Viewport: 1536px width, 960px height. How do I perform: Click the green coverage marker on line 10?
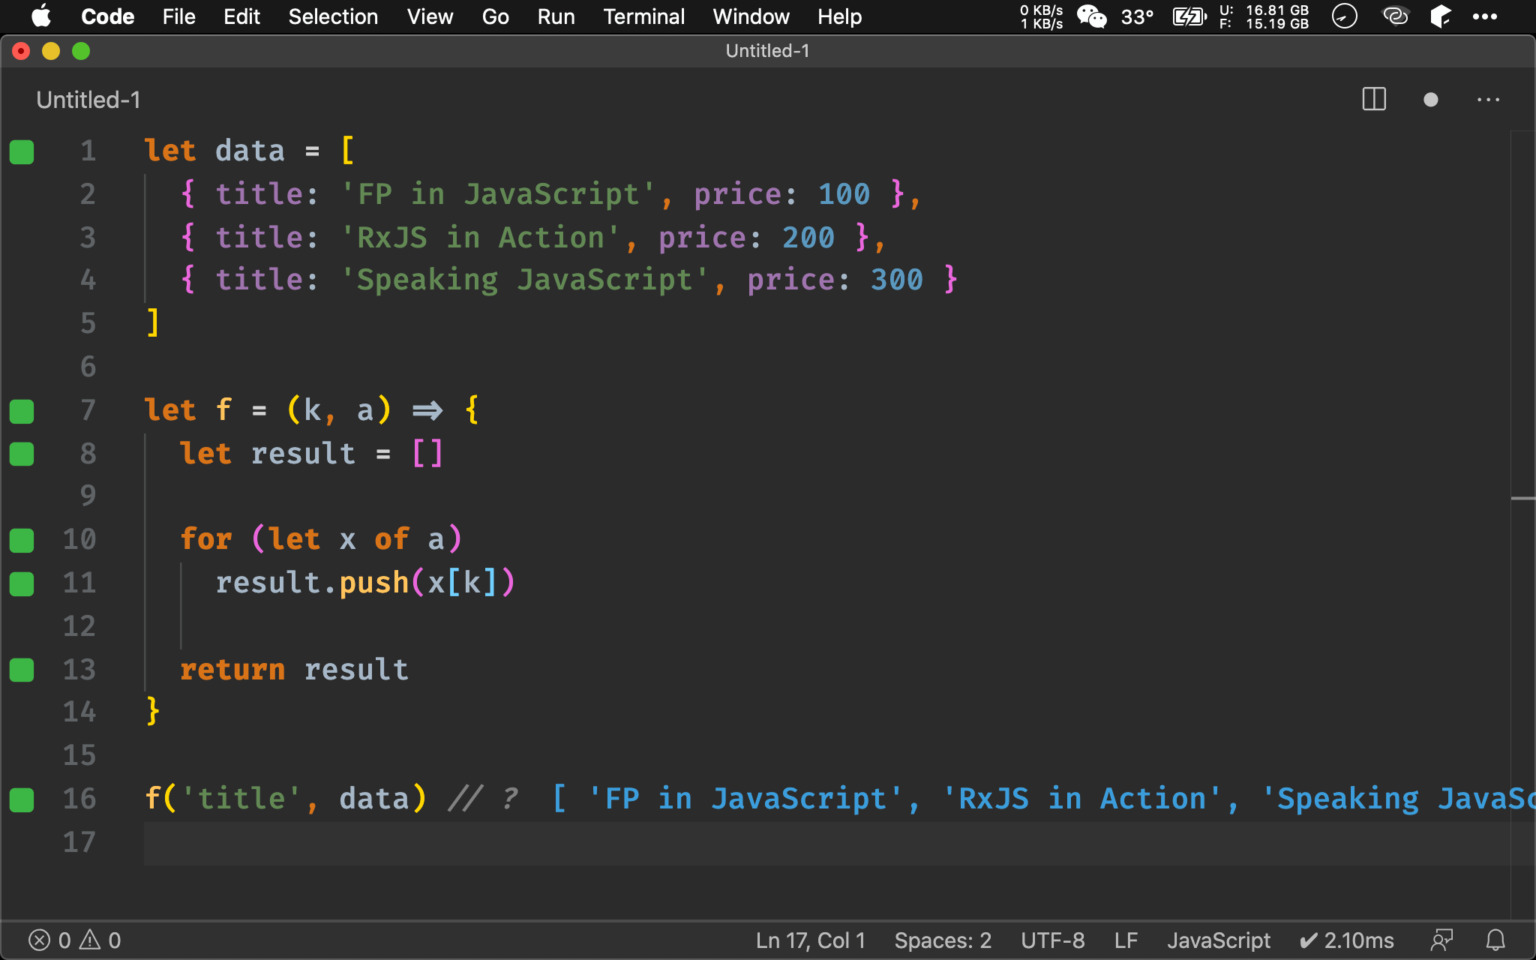22,540
